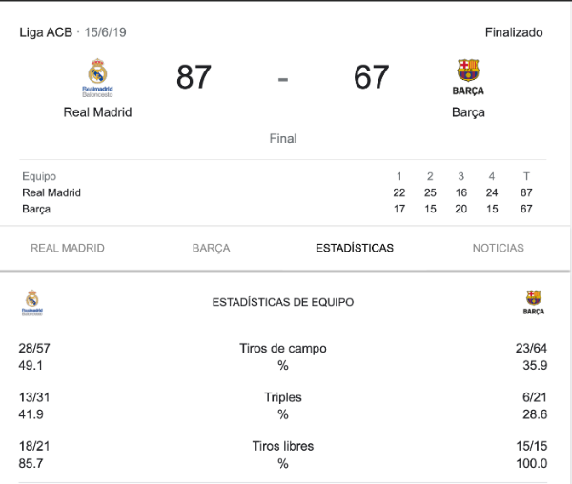Click the Real Madrid Baloncesto crest logo
Screen dimensions: 572x484
pos(97,77)
